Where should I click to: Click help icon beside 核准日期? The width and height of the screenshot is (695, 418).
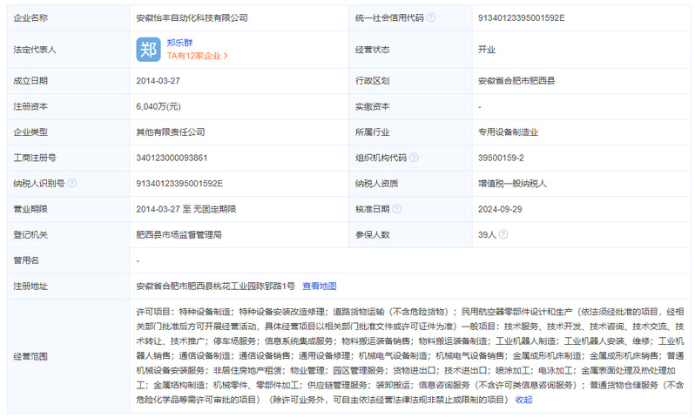coord(397,209)
